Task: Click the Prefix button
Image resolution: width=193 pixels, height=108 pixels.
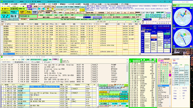Action: click(67, 13)
